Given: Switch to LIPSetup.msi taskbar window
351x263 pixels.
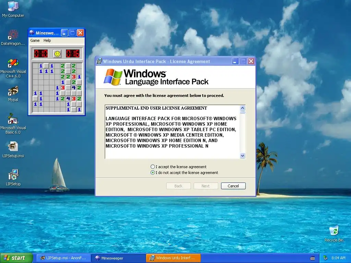Looking at the screenshot, I should point(63,258).
